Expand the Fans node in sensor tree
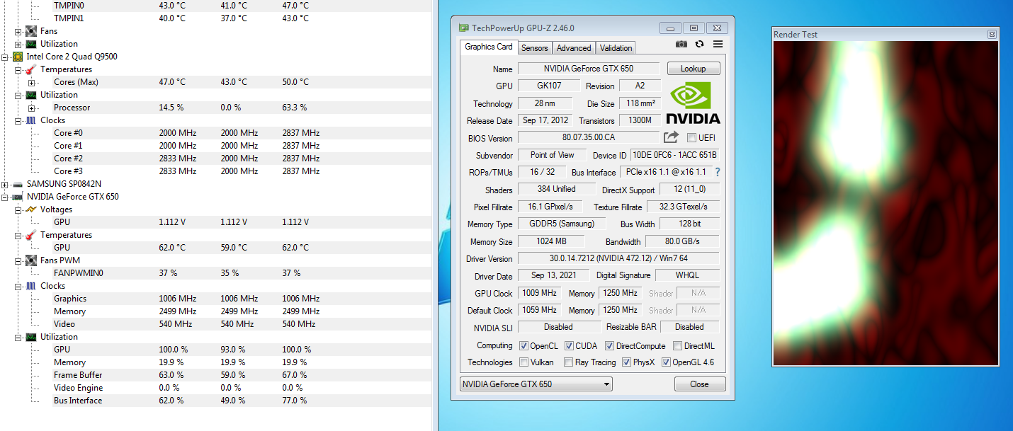This screenshot has width=1013, height=431. [18, 31]
